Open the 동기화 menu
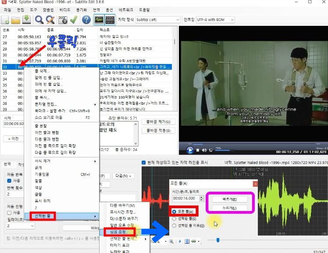The height and width of the screenshot is (253, 328). coord(82,10)
